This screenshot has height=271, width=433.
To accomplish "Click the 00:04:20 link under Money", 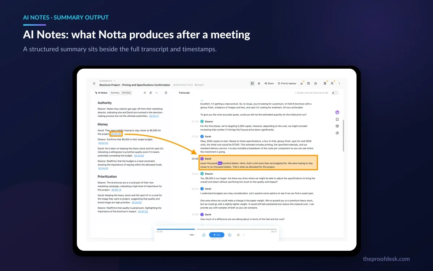I will pyautogui.click(x=103, y=168).
